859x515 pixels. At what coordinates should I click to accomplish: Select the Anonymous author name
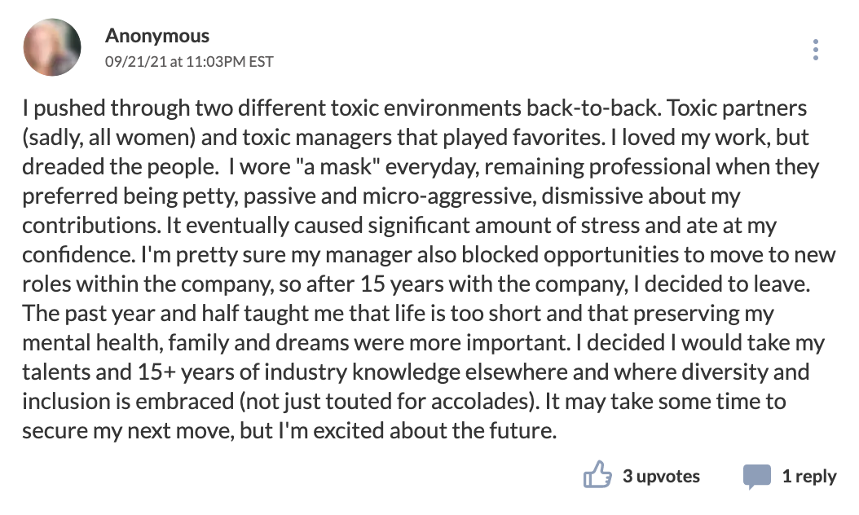point(157,36)
